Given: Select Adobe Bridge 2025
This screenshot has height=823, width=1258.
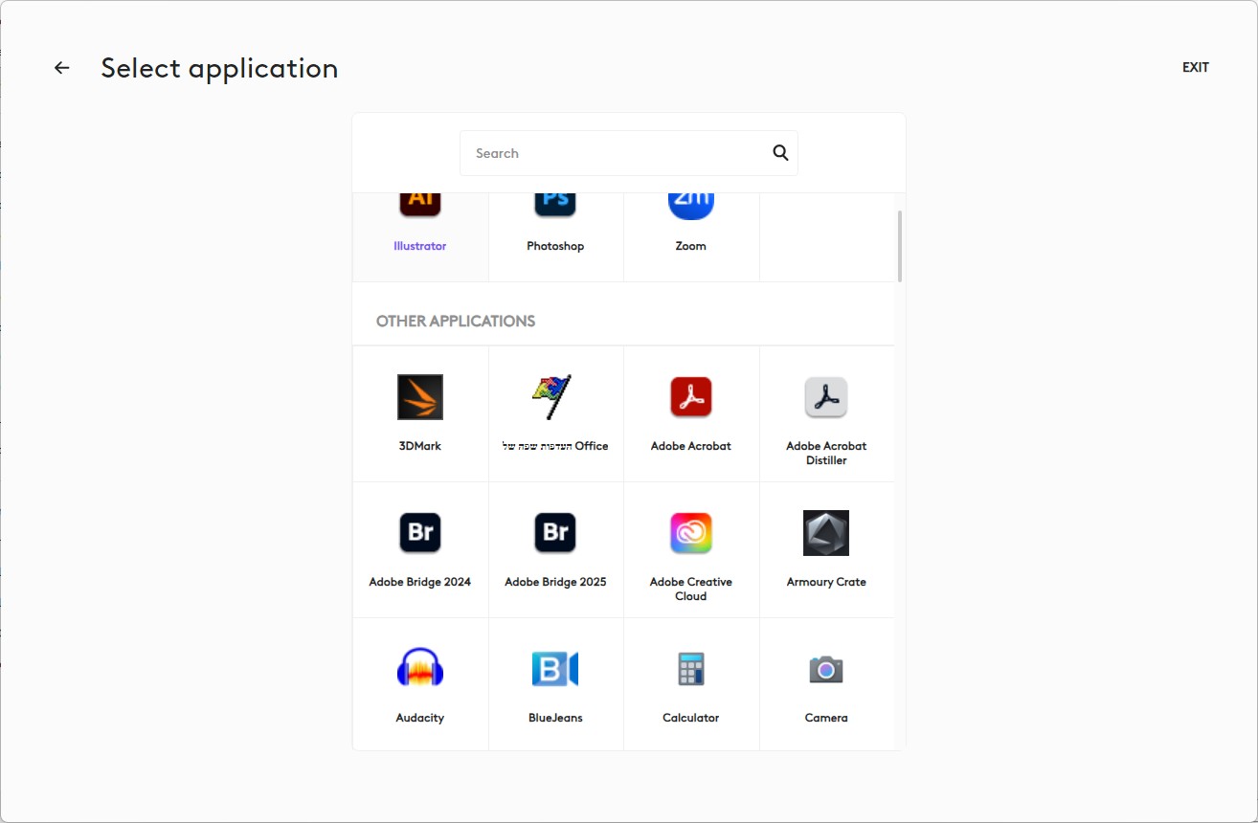Looking at the screenshot, I should click(555, 534).
